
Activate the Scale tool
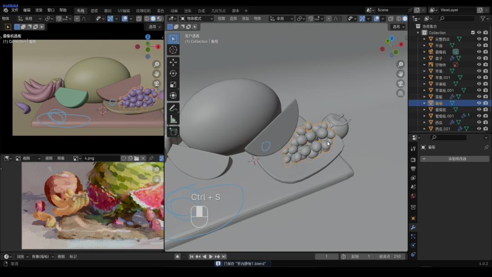pyautogui.click(x=173, y=84)
